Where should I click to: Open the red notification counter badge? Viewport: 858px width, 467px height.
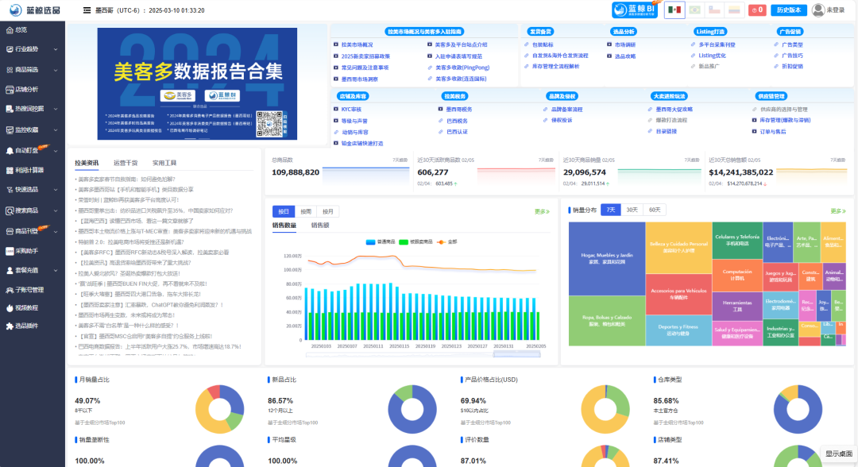(x=757, y=10)
